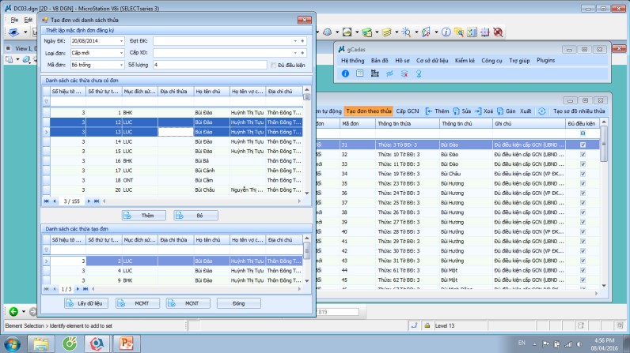Open PowerPoint from the taskbar
This screenshot has width=630, height=353.
coord(123,344)
